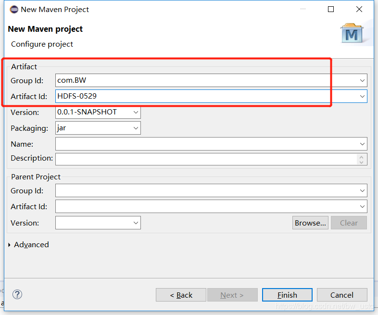Maximize the New Maven Project window

coord(331,9)
